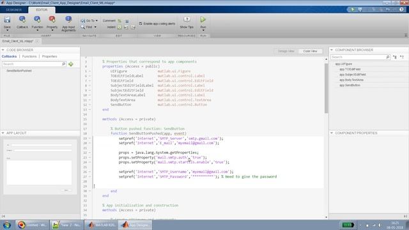Click the editor scroll up arrow
This screenshot has height=230, width=409.
[x=327, y=59]
